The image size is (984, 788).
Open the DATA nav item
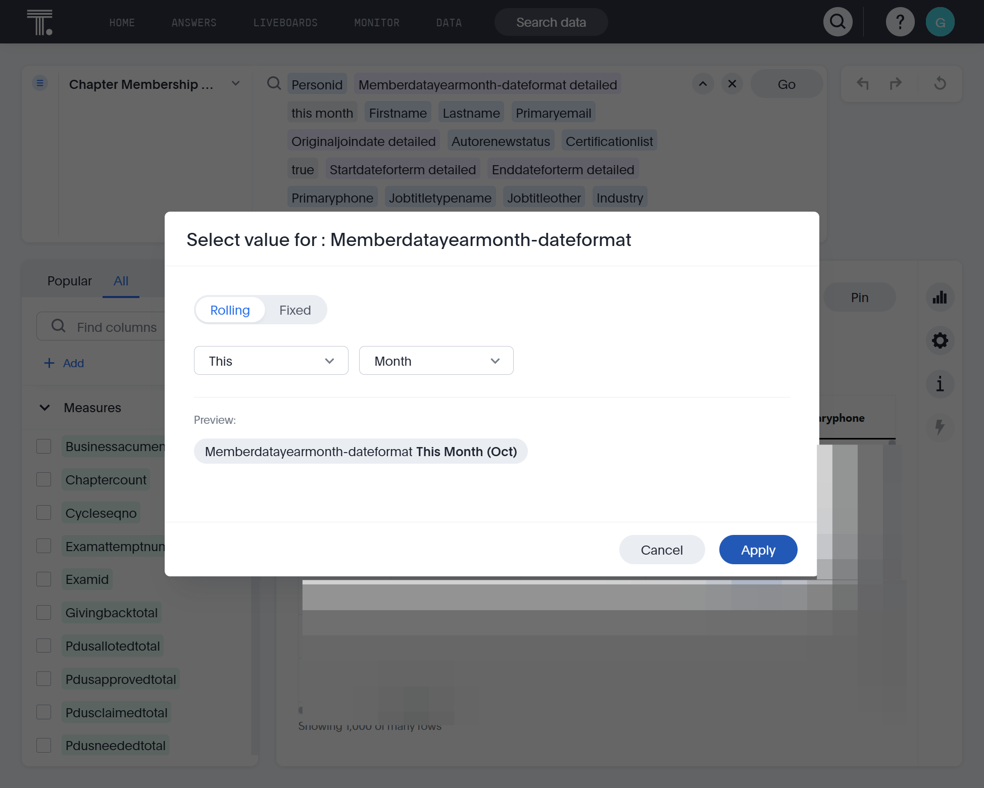coord(449,23)
